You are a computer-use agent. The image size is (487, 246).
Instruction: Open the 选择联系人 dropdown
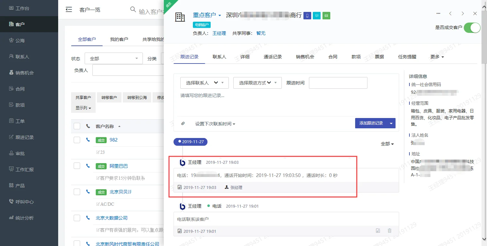tap(205, 83)
